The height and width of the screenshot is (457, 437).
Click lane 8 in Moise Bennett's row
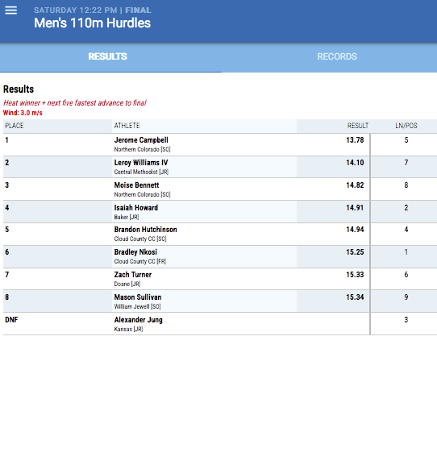pos(406,185)
